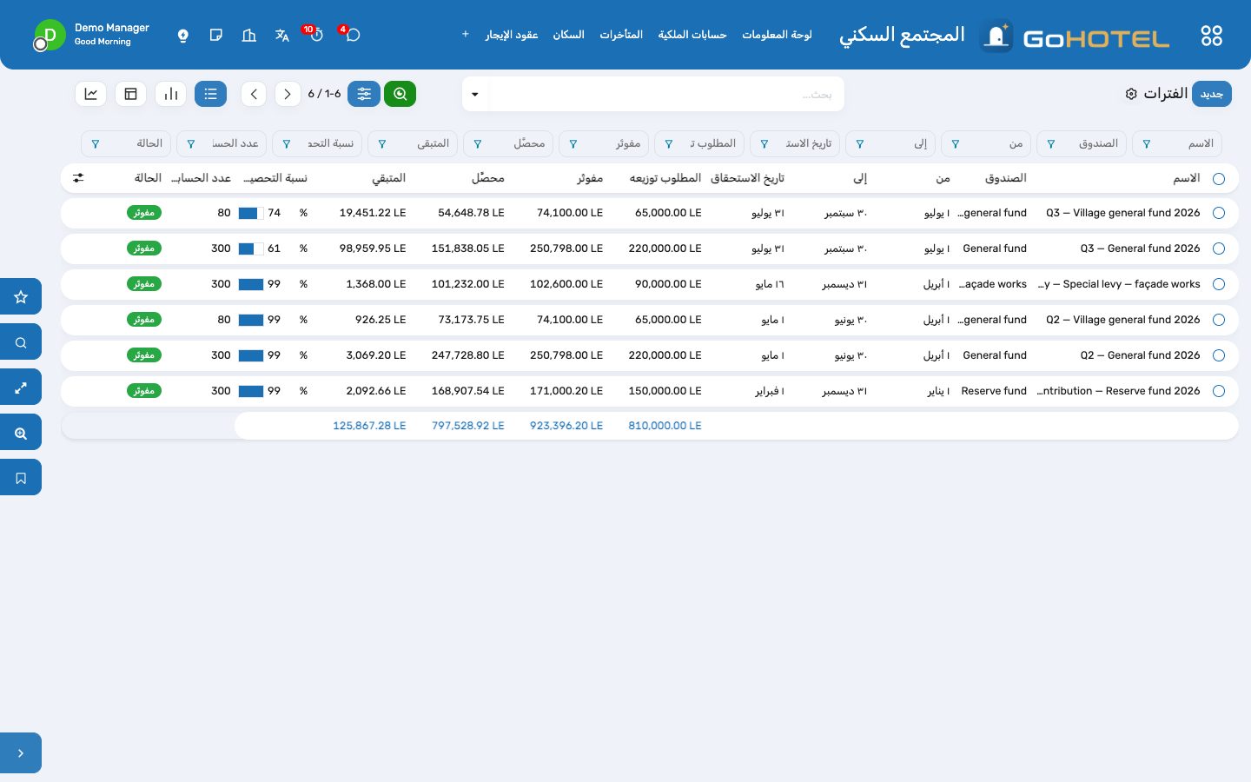Open the sticky note icon in header
The image size is (1251, 782).
(x=216, y=35)
